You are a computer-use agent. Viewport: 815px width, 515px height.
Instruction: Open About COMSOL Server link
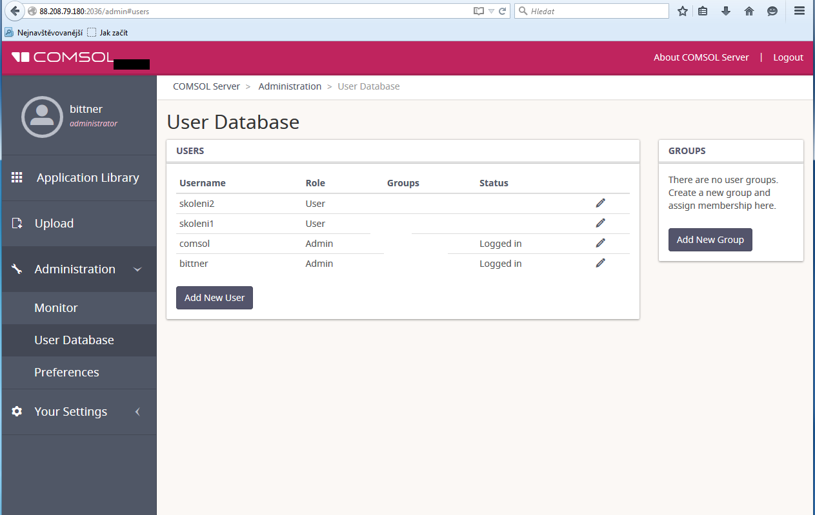(701, 57)
